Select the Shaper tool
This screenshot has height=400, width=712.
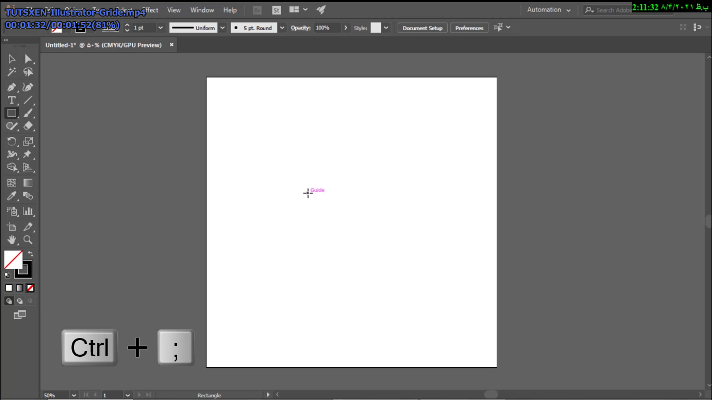coord(11,126)
